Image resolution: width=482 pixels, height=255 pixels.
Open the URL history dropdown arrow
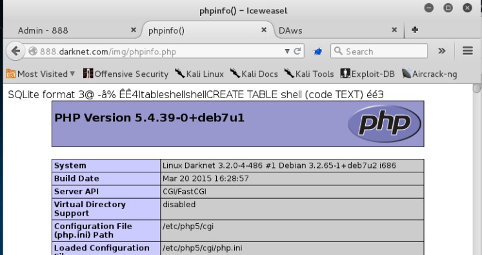tap(287, 51)
